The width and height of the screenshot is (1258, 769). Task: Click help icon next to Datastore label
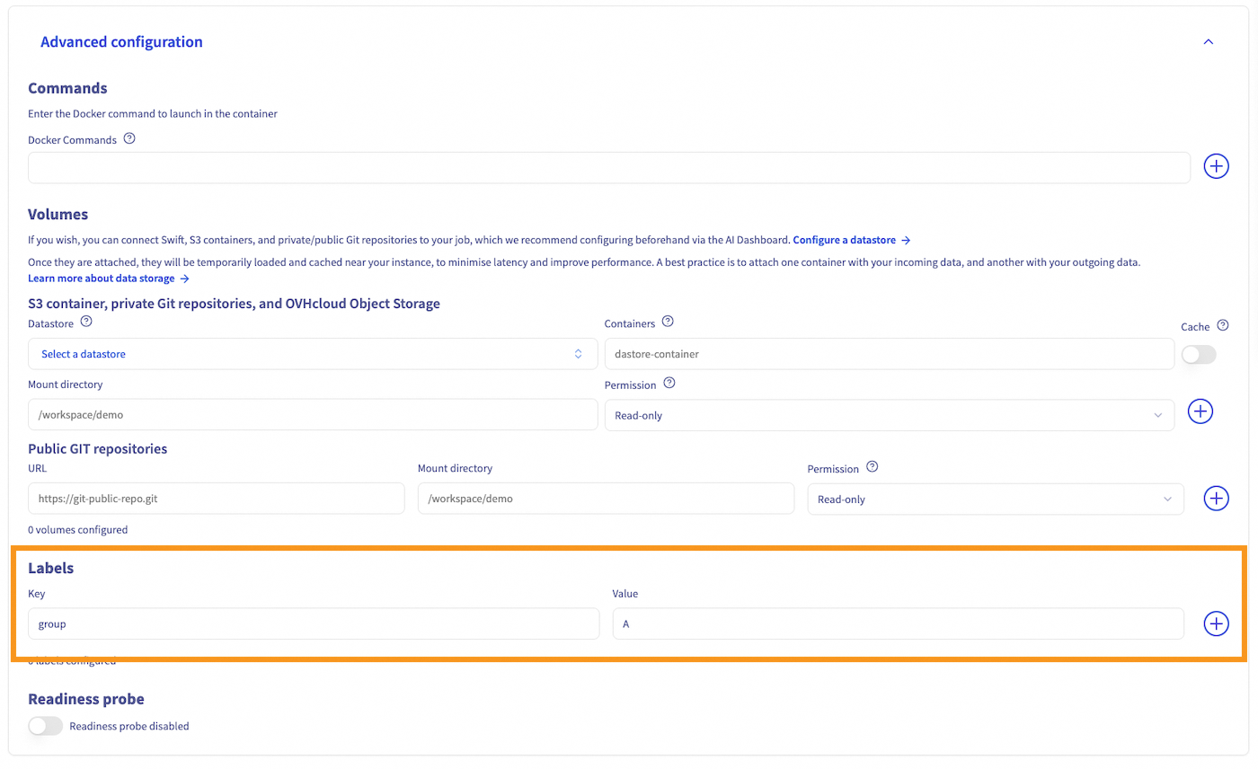86,321
